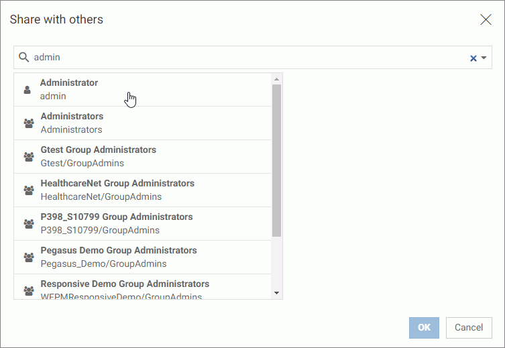Click the HealthcareNet Group Administrators group icon
Image resolution: width=505 pixels, height=348 pixels.
coord(28,190)
